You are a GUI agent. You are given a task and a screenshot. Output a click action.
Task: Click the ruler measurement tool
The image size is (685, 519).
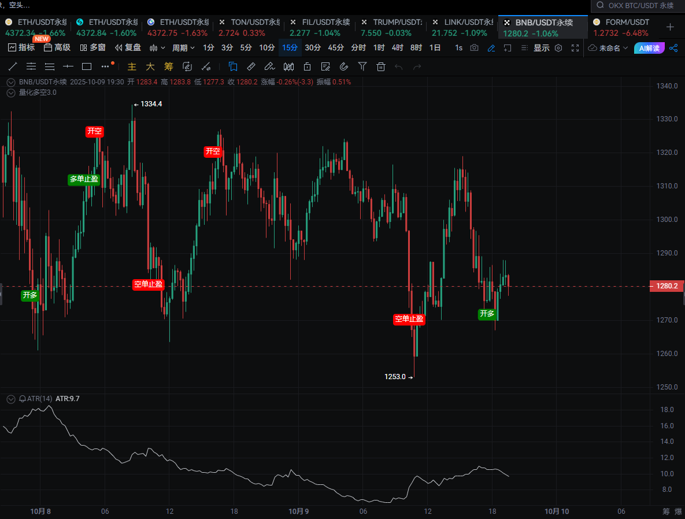(251, 66)
